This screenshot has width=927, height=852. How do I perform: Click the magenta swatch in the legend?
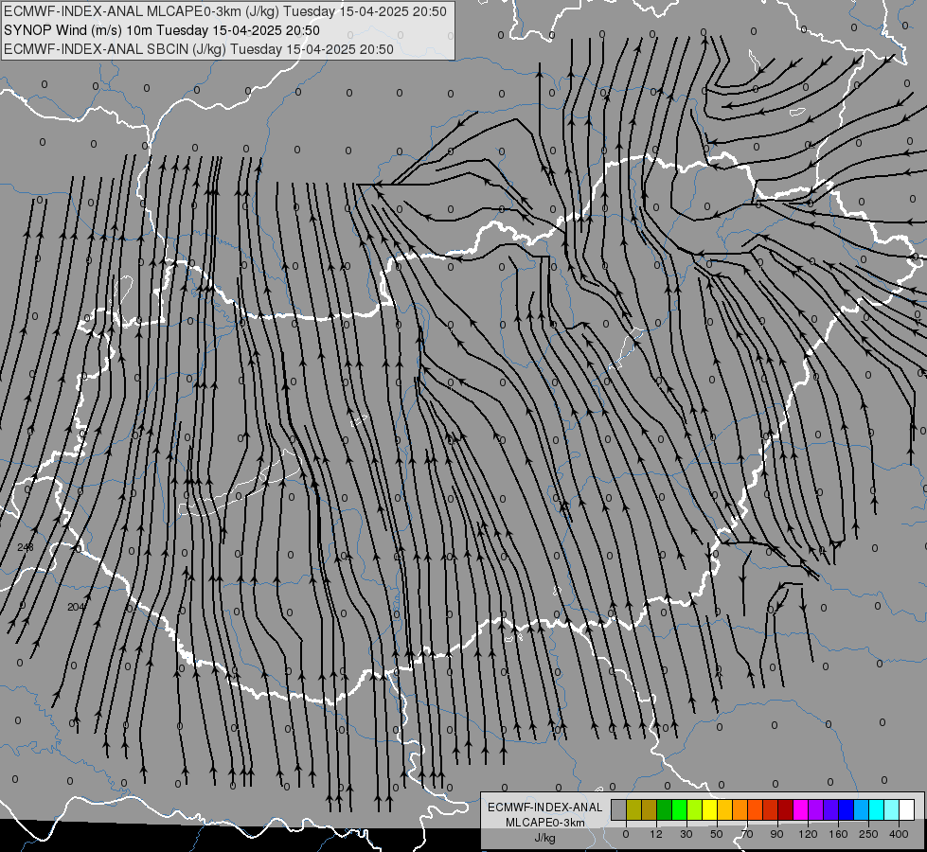[800, 809]
